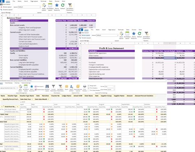Click Voucher Type field header

click(12, 96)
